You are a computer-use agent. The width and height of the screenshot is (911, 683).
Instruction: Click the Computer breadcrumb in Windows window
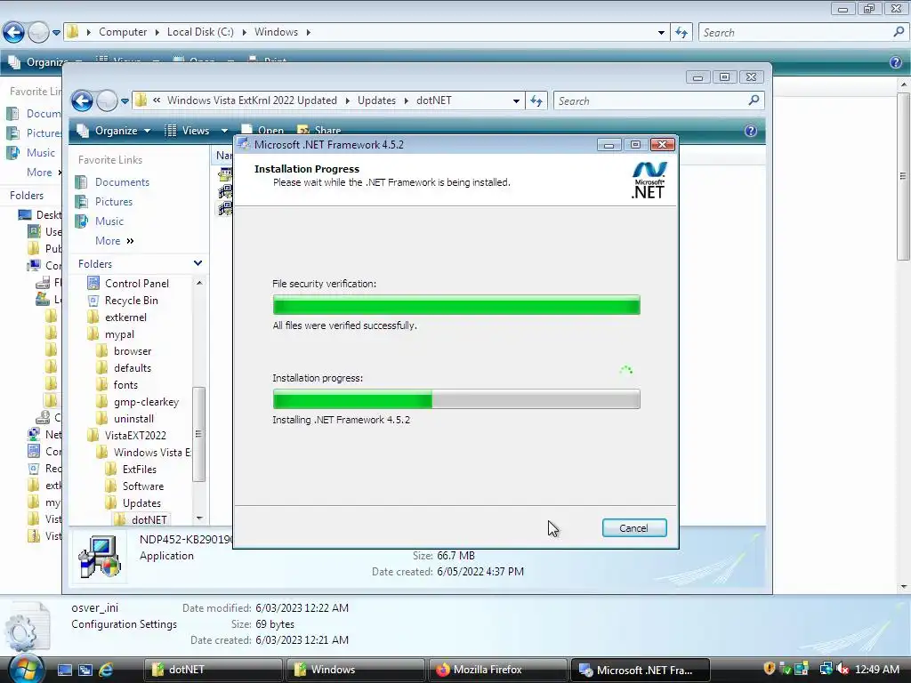point(123,32)
